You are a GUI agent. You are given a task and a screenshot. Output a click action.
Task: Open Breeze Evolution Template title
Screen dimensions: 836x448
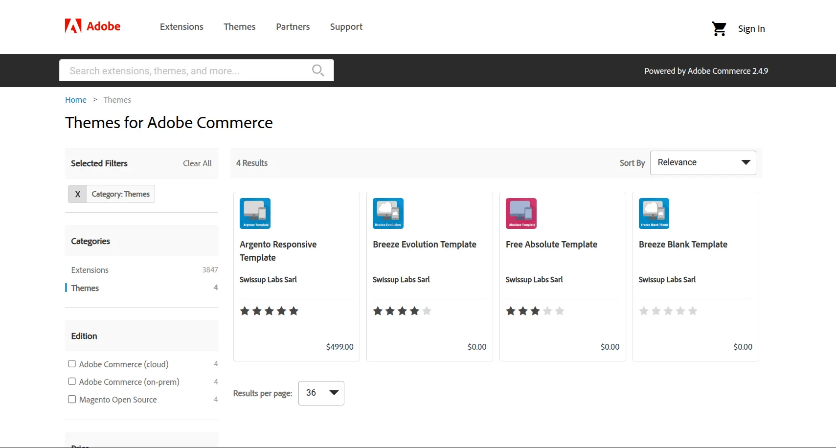point(425,245)
